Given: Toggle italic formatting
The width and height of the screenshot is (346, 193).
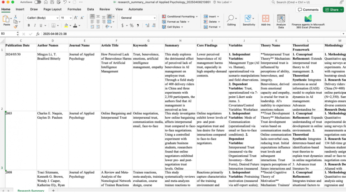Looking at the screenshot, I should (x=35, y=26).
